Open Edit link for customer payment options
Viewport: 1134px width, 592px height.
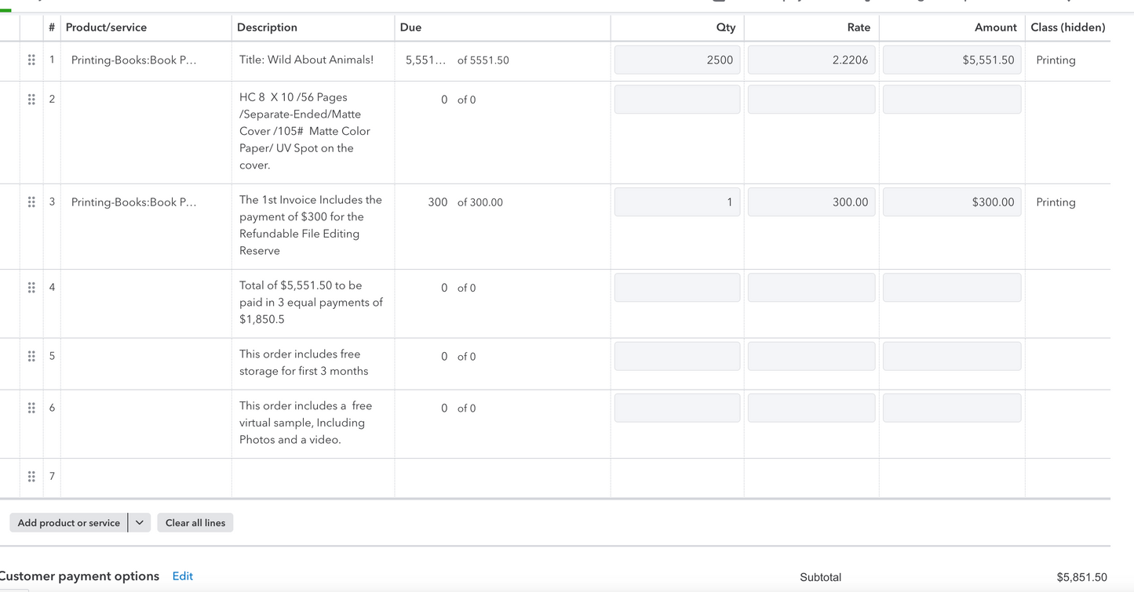tap(182, 576)
